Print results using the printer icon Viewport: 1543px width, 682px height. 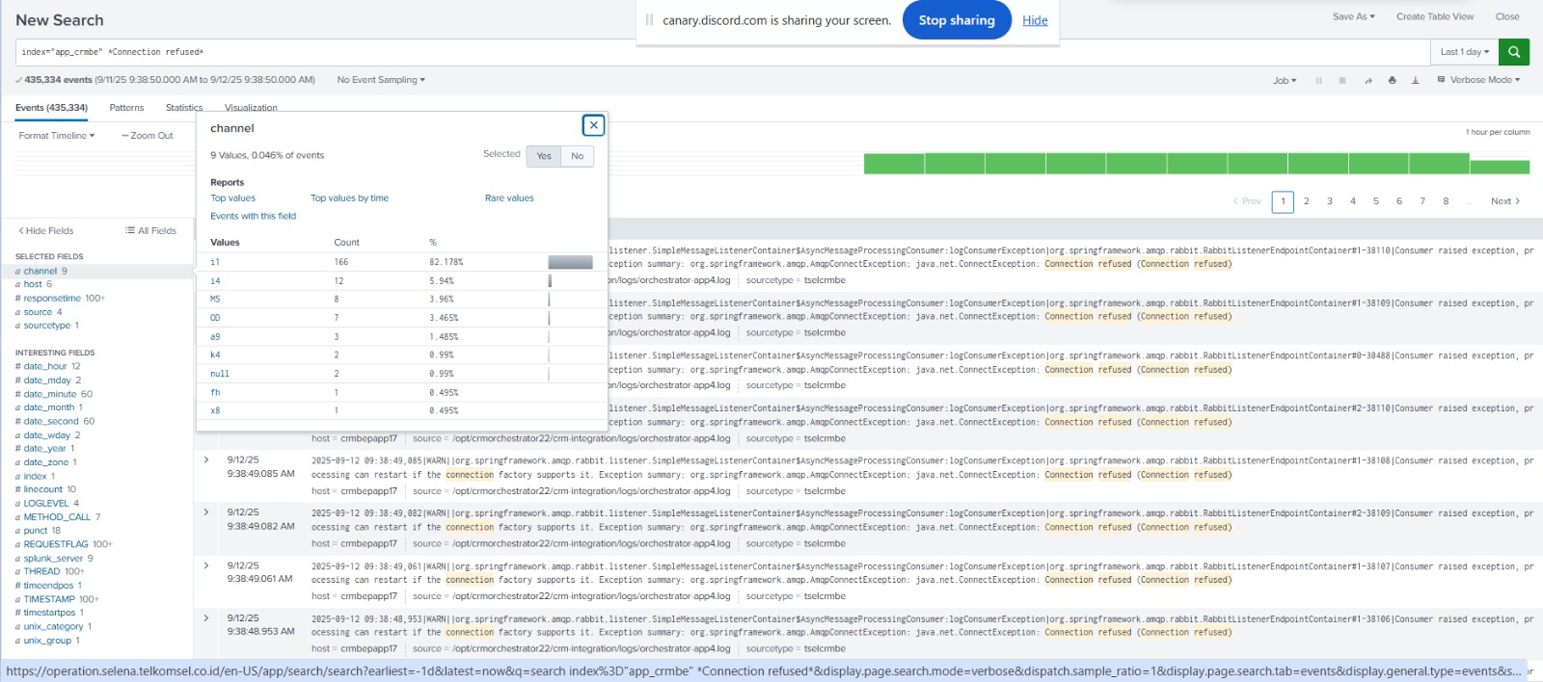tap(1392, 81)
